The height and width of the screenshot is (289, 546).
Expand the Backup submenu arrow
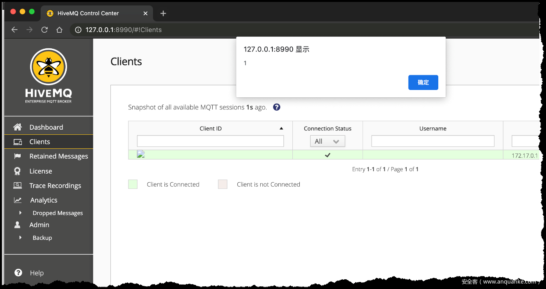[x=20, y=238]
